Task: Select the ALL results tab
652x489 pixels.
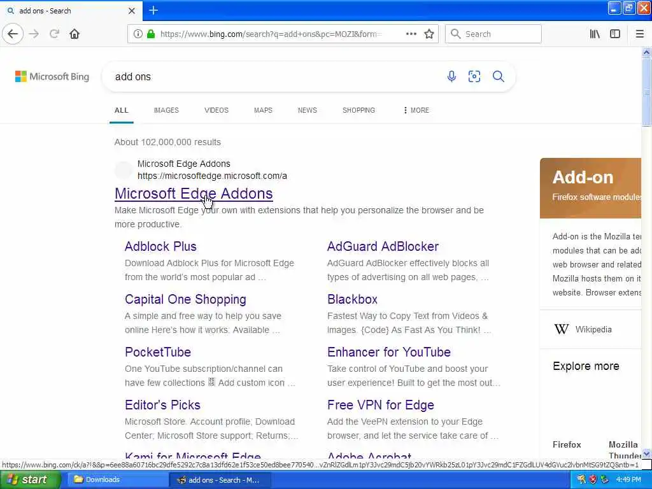Action: tap(122, 110)
